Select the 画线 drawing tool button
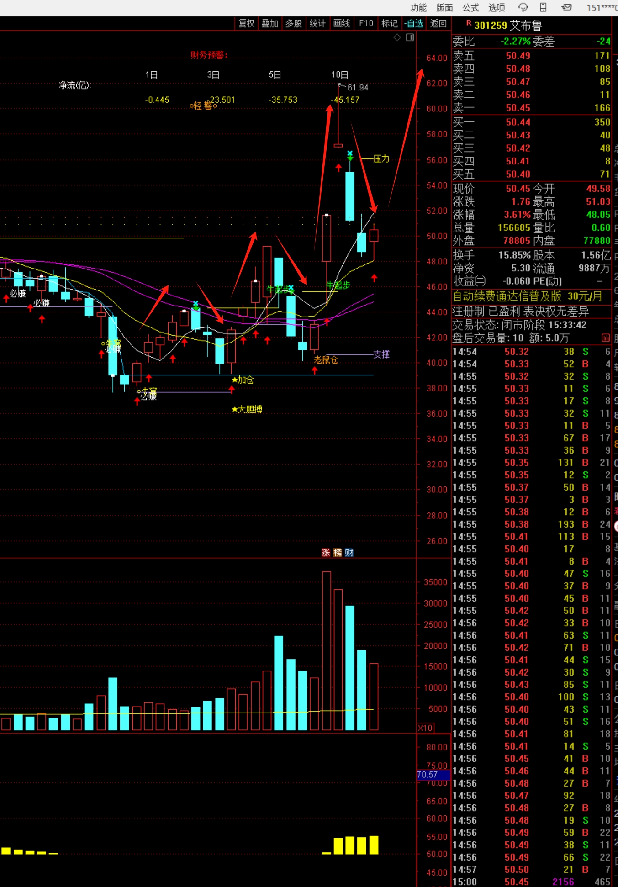This screenshot has height=887, width=618. tap(342, 23)
